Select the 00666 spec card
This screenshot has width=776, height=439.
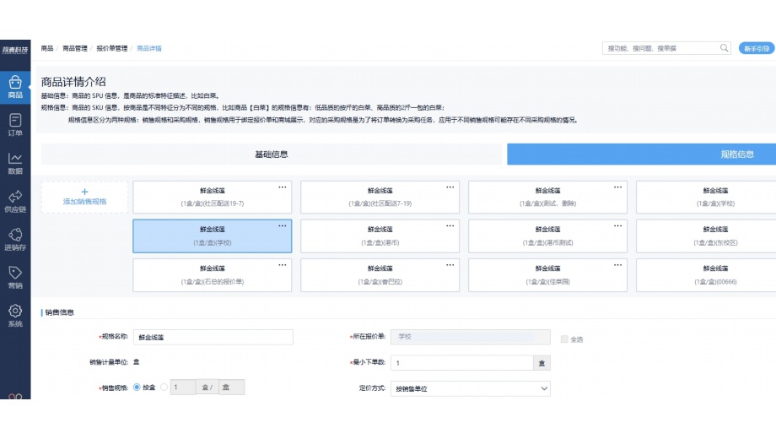tap(706, 275)
